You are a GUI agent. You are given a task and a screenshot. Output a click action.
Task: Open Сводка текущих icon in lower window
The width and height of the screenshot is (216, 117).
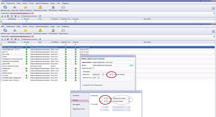tap(63, 31)
